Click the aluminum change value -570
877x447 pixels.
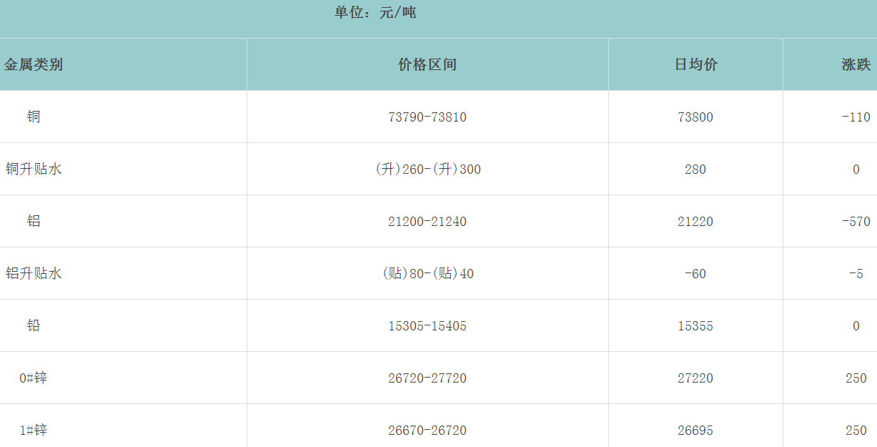click(856, 222)
